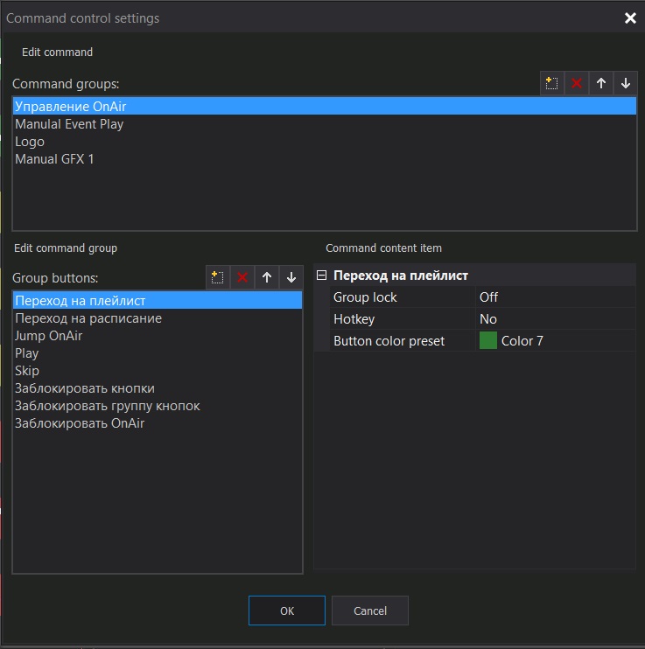
Task: Click the green Color 7 swatch
Action: pos(488,340)
